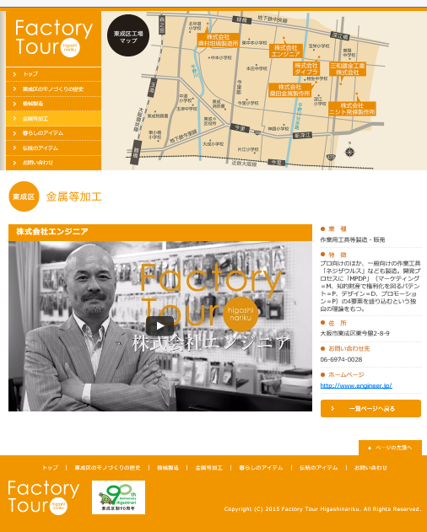Click chevron beside 東成区のモノづくりの歴史 in sidebar

point(14,89)
